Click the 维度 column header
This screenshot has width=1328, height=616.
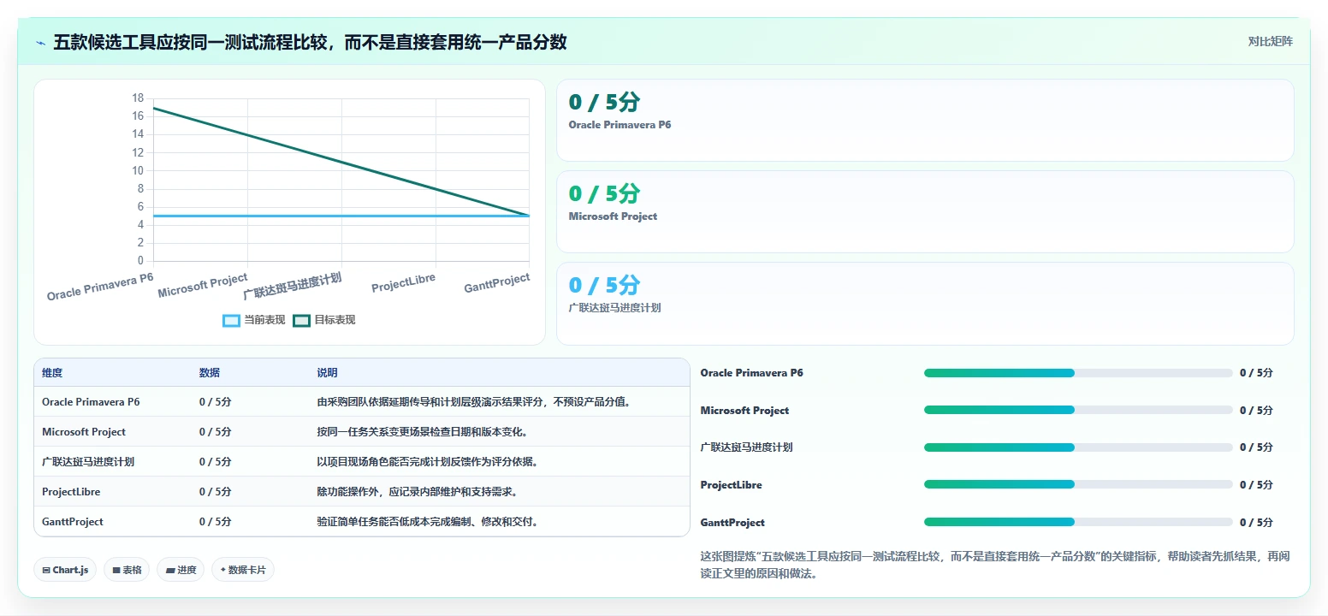pos(52,373)
